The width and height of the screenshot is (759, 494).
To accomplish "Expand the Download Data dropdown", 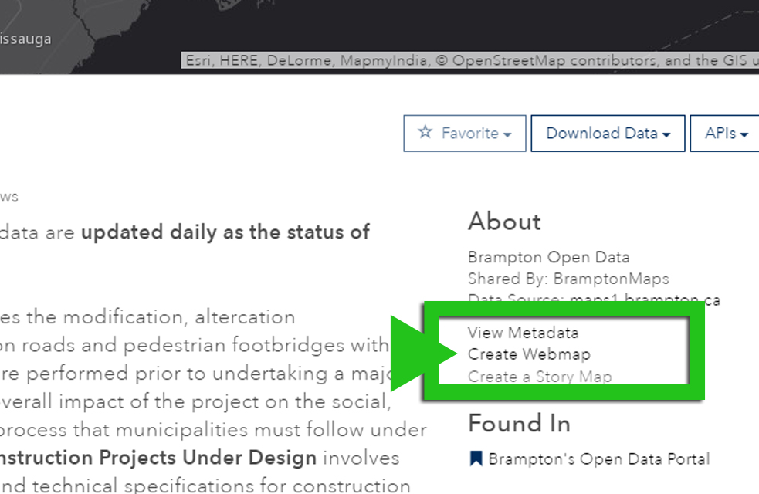I will click(x=608, y=133).
